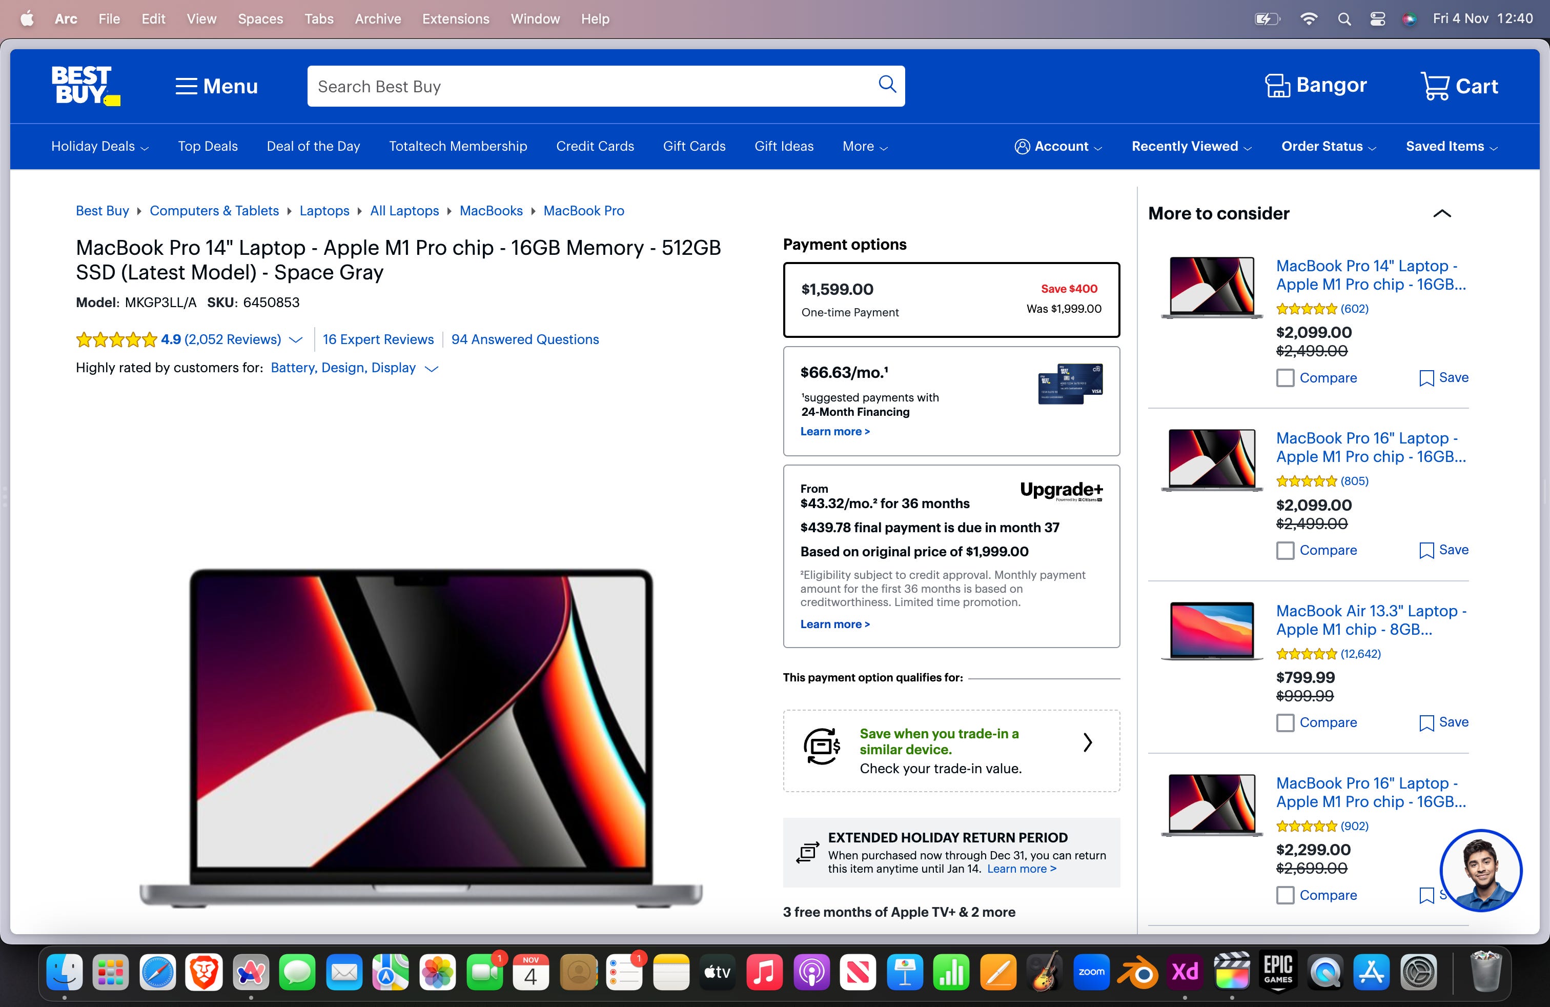Viewport: 1550px width, 1007px height.
Task: Check Compare for MacBook Pro 14" $2,099.00
Action: pos(1285,378)
